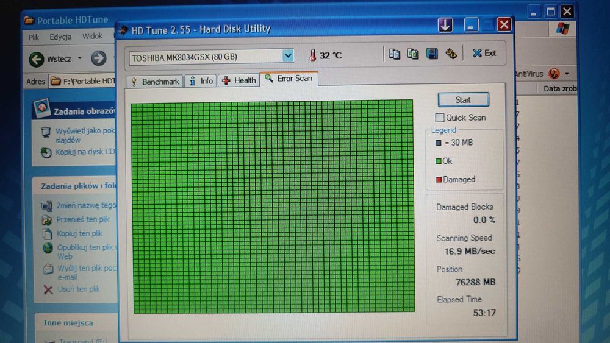This screenshot has width=610, height=343.
Task: Open HD Tune options tools icon
Action: point(451,53)
